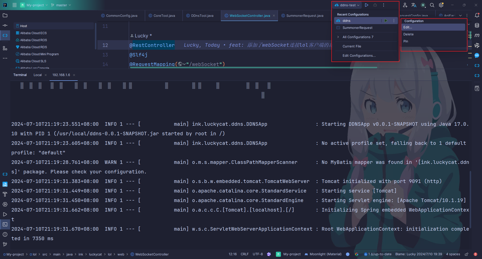This screenshot has width=482, height=259.
Task: Run ddns from recent configurations list
Action: (386, 21)
